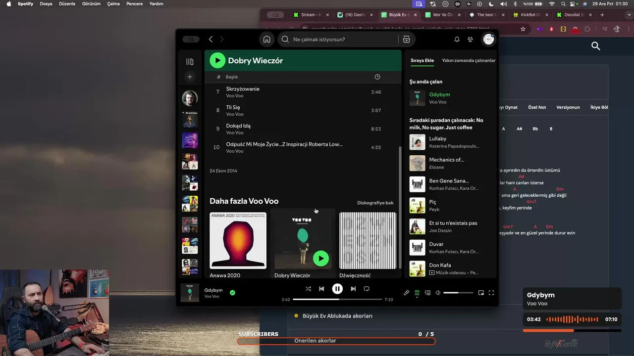The height and width of the screenshot is (356, 634).
Task: Open Diskografiye bak link
Action: pyautogui.click(x=375, y=203)
